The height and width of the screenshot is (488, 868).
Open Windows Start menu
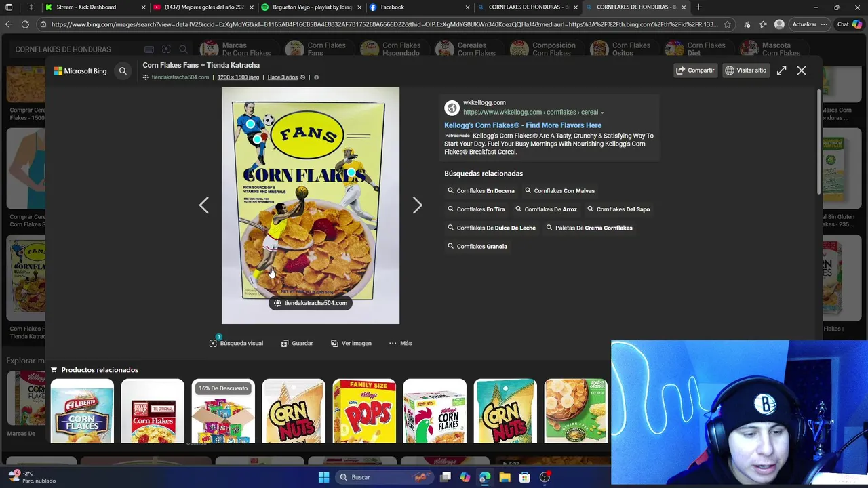(x=323, y=477)
